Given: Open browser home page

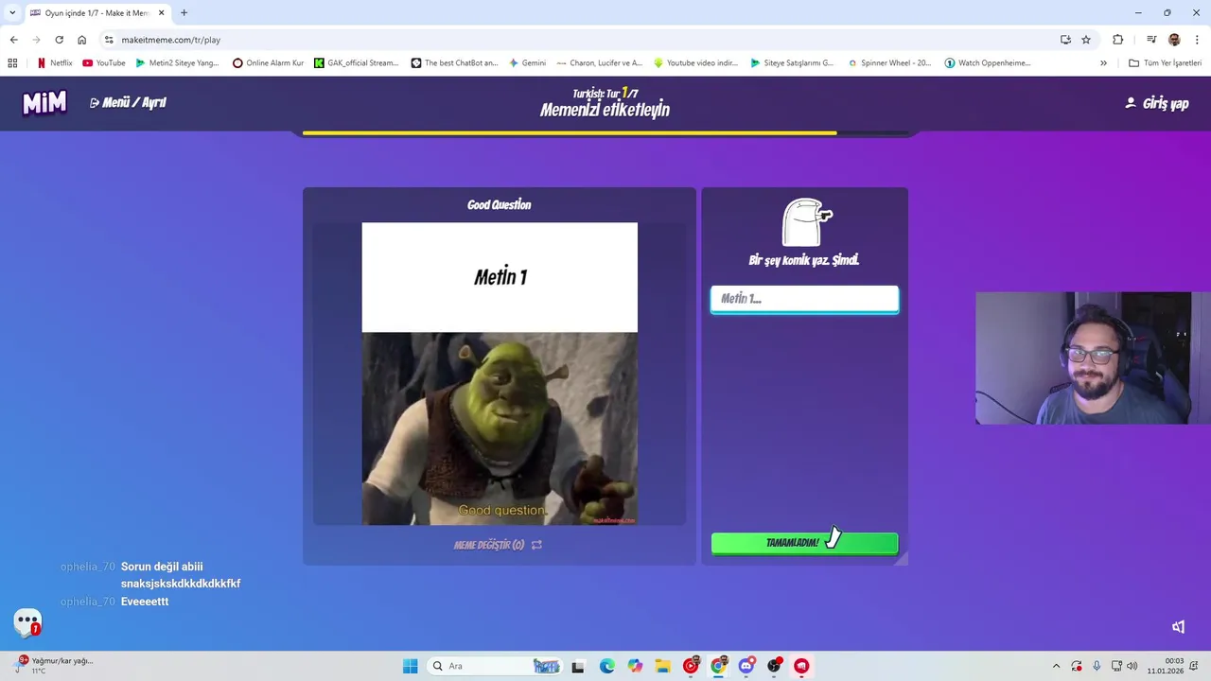Looking at the screenshot, I should coord(81,40).
